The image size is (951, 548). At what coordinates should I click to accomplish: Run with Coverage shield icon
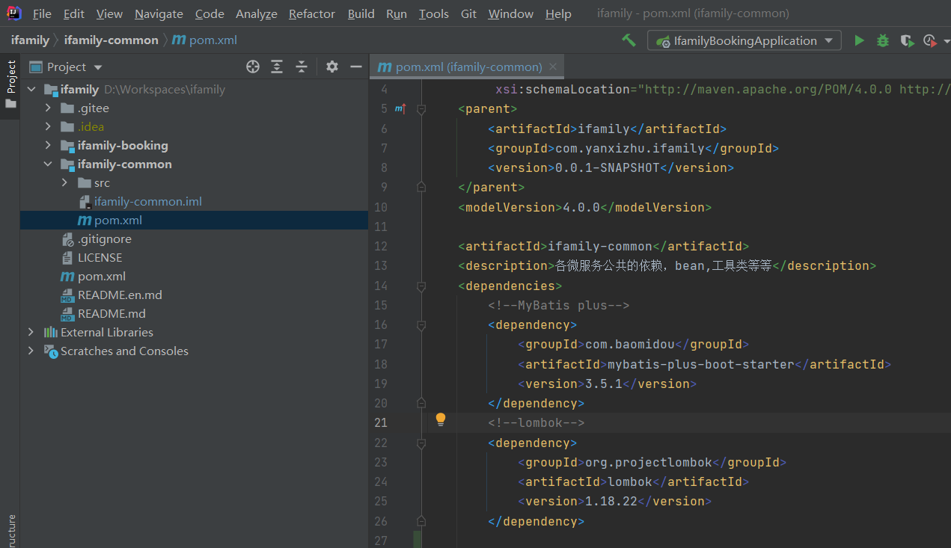pyautogui.click(x=907, y=40)
